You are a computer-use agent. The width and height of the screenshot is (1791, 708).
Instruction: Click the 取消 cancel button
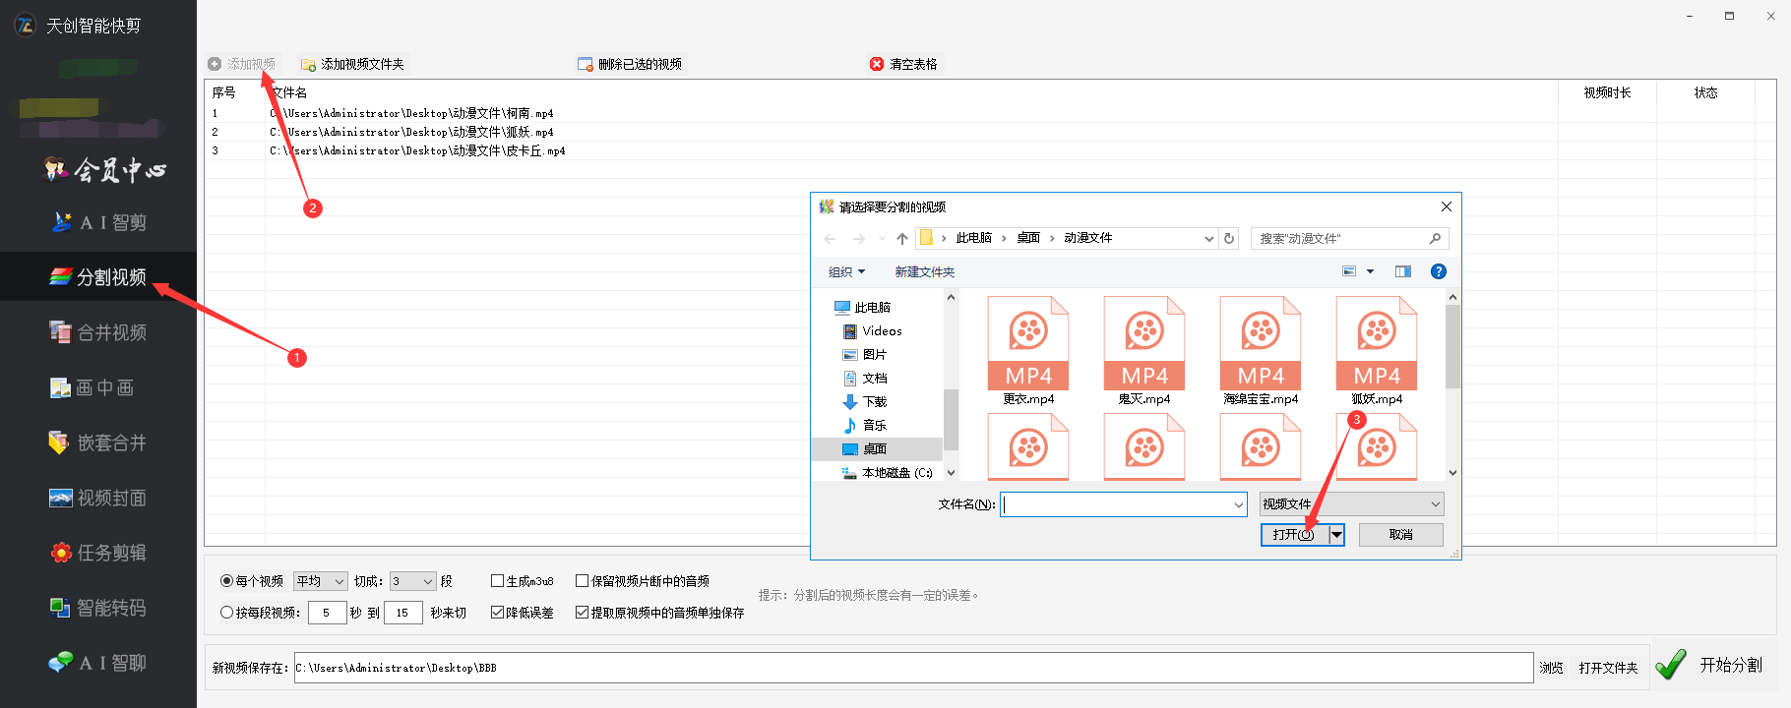1401,534
